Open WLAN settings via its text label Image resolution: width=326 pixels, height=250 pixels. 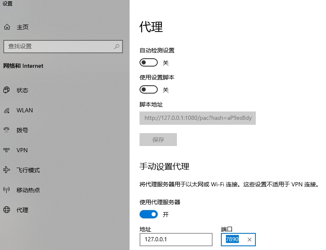click(x=25, y=110)
